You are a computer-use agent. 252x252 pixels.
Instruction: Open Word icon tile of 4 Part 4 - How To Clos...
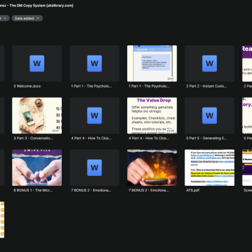pos(94,115)
